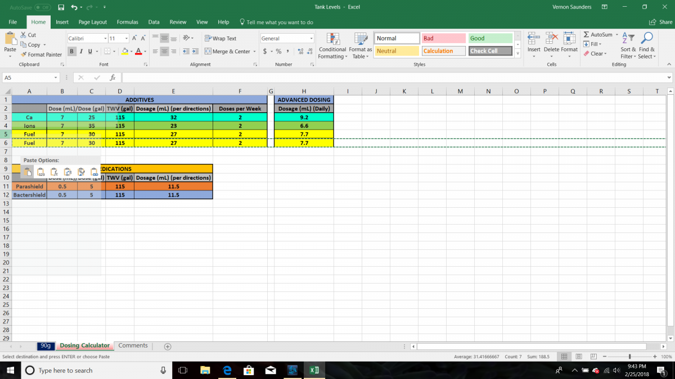Apply the Calculation cell style
The image size is (675, 379).
coord(443,51)
